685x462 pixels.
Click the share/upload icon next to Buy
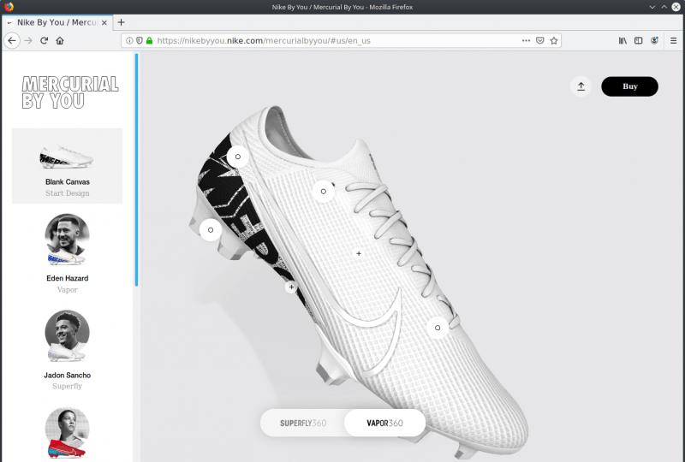tap(581, 86)
